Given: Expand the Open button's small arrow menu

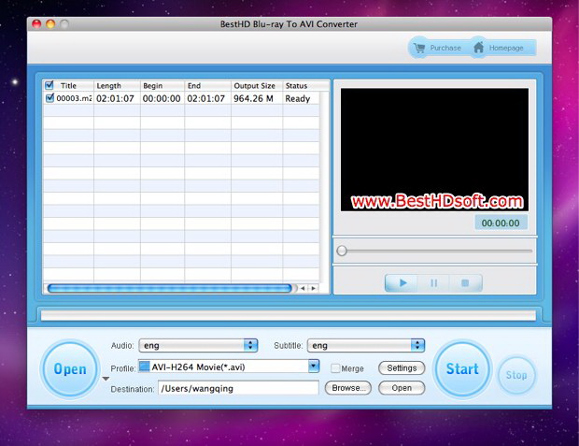Looking at the screenshot, I should 106,379.
